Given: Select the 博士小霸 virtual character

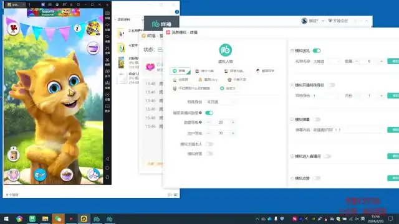Looking at the screenshot, I should [204, 71].
